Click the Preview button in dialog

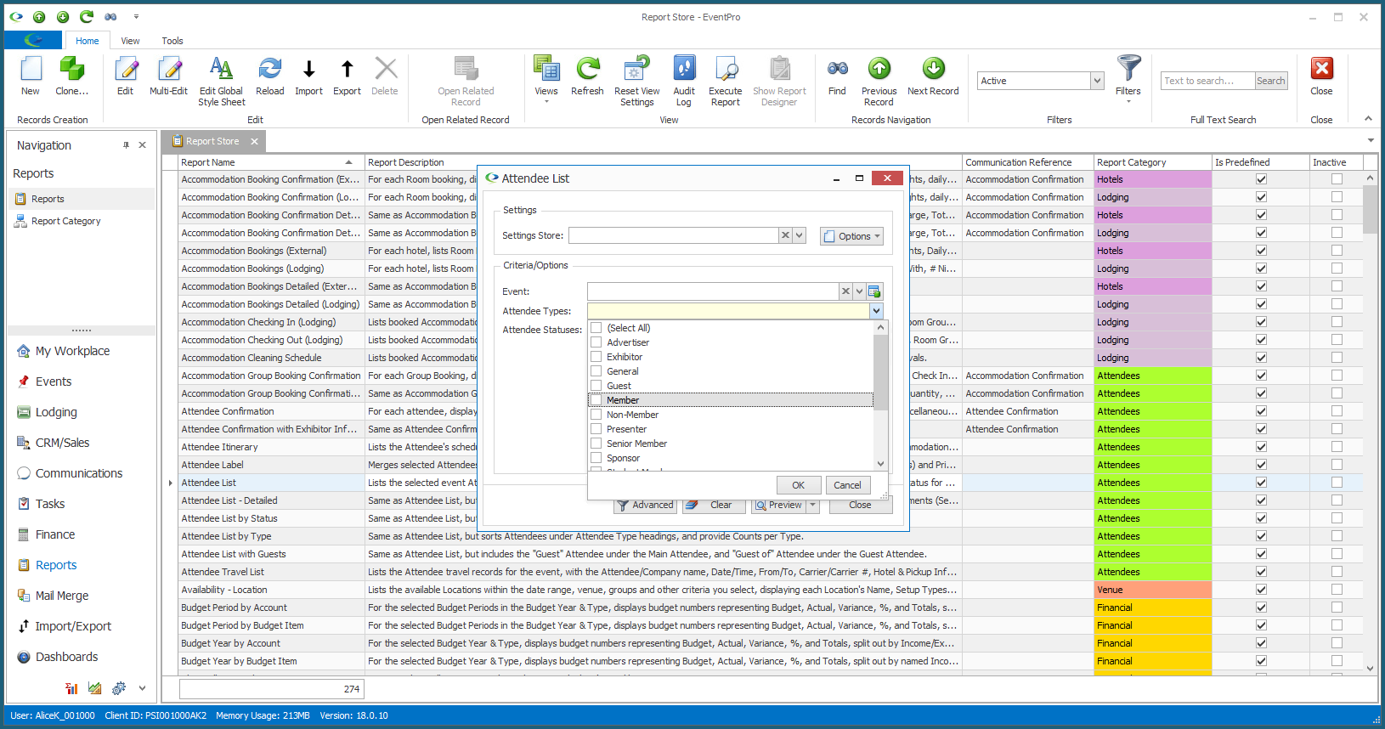click(778, 505)
